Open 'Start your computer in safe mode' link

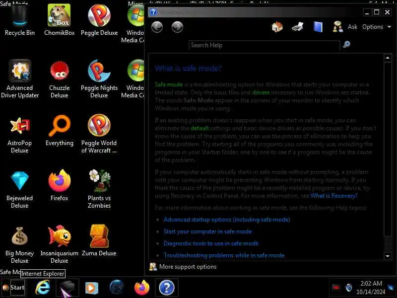[x=207, y=231]
